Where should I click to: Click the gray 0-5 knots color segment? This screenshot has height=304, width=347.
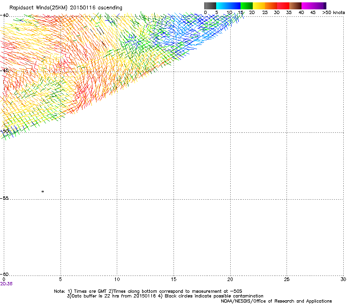pyautogui.click(x=210, y=6)
